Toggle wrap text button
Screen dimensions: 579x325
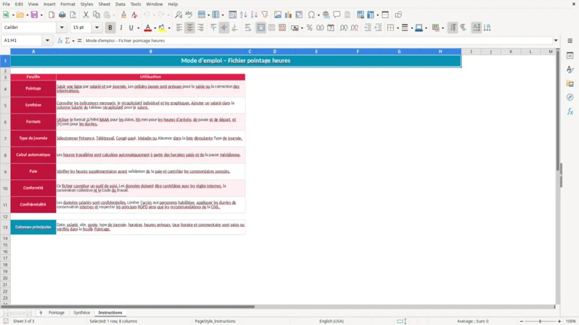248,28
